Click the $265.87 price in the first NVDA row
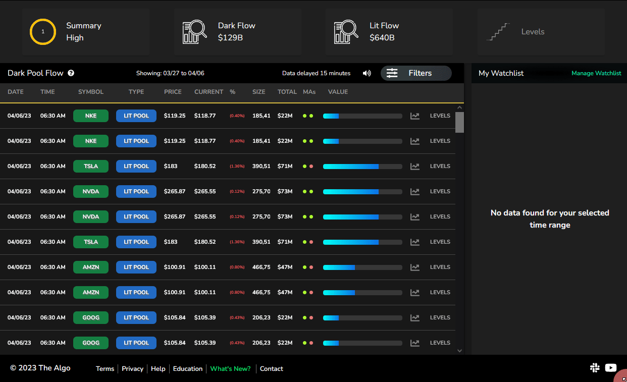The height and width of the screenshot is (382, 627). (x=175, y=191)
